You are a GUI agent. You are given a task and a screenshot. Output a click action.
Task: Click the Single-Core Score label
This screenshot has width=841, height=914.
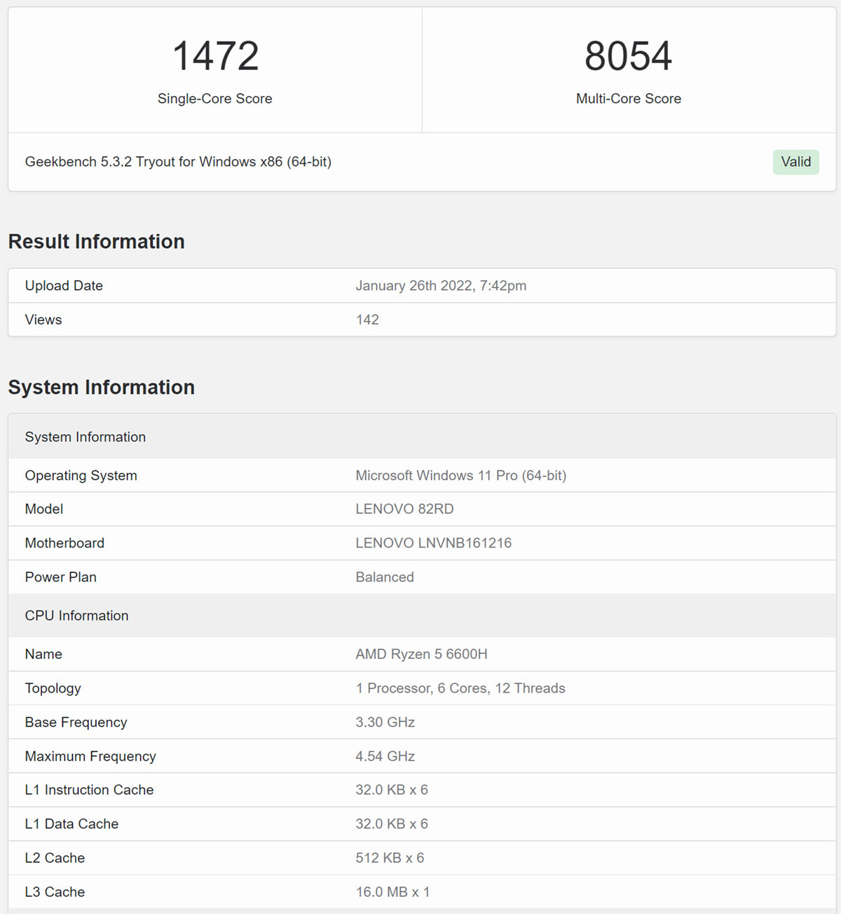[x=214, y=99]
